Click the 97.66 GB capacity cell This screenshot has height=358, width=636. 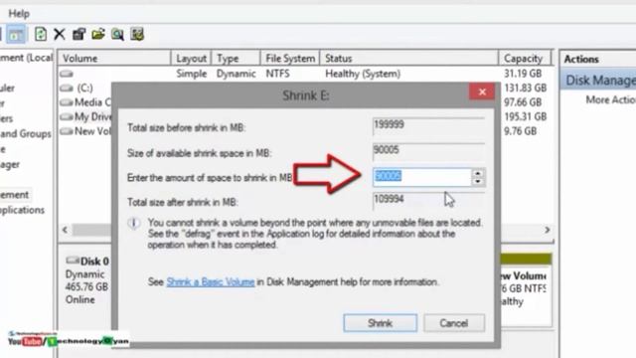click(523, 102)
